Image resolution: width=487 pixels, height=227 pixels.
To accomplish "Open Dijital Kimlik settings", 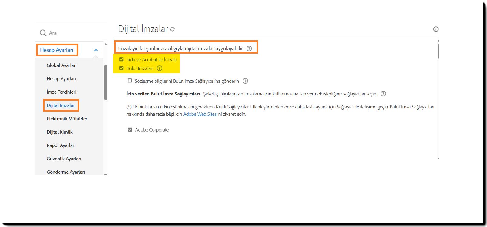I will click(60, 132).
